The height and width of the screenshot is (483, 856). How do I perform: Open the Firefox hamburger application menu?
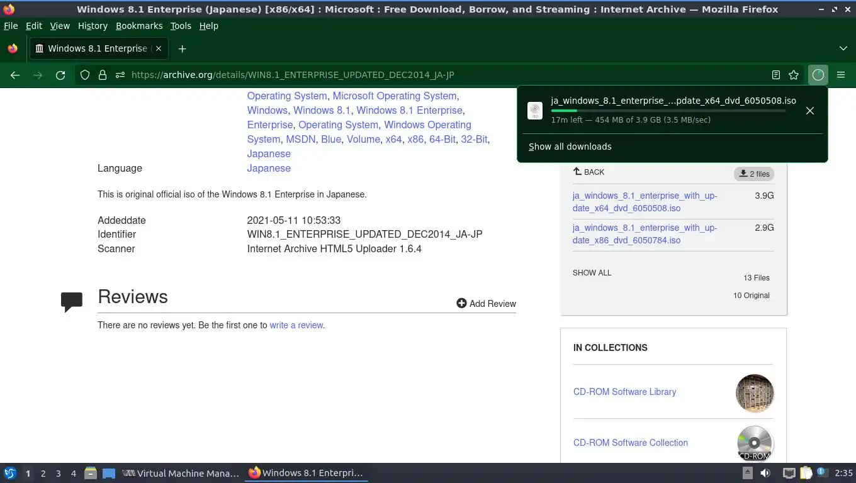point(841,75)
